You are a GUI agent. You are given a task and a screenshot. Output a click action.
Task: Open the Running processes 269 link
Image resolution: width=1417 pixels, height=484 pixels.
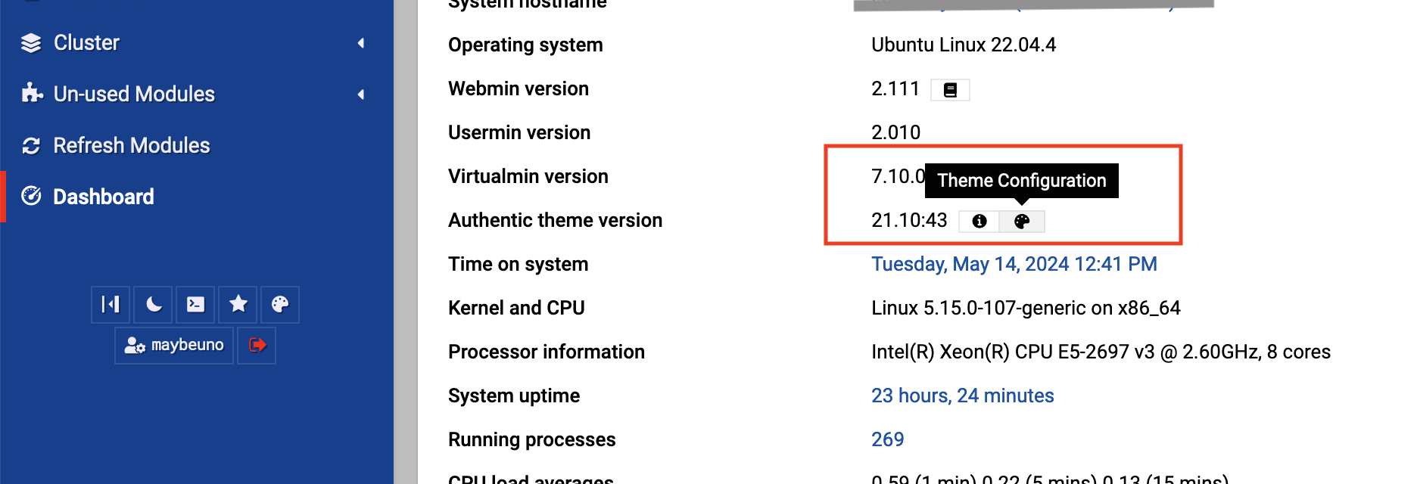pyautogui.click(x=888, y=439)
